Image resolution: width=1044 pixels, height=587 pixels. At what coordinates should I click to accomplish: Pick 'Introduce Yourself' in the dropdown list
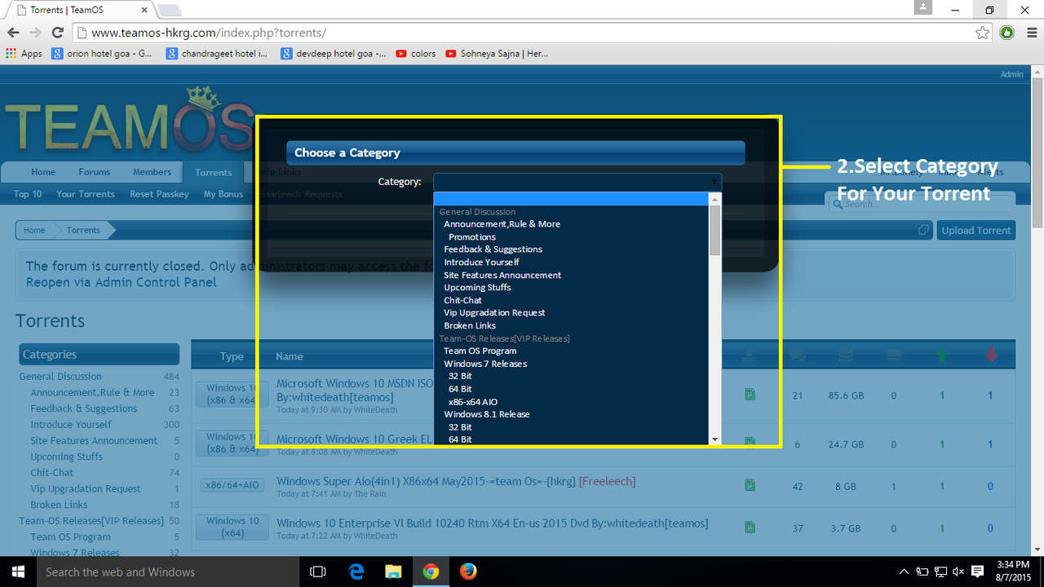[481, 262]
